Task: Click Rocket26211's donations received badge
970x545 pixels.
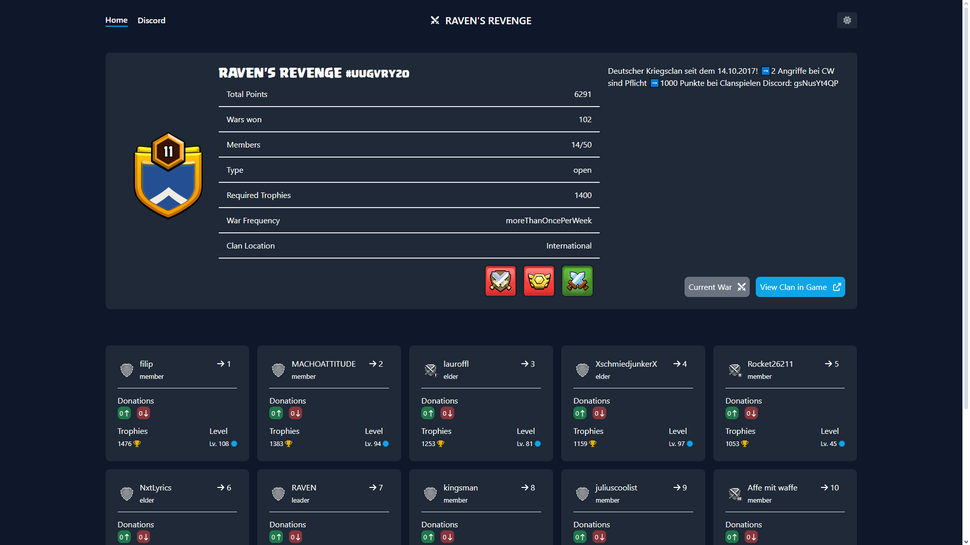Action: (x=751, y=413)
